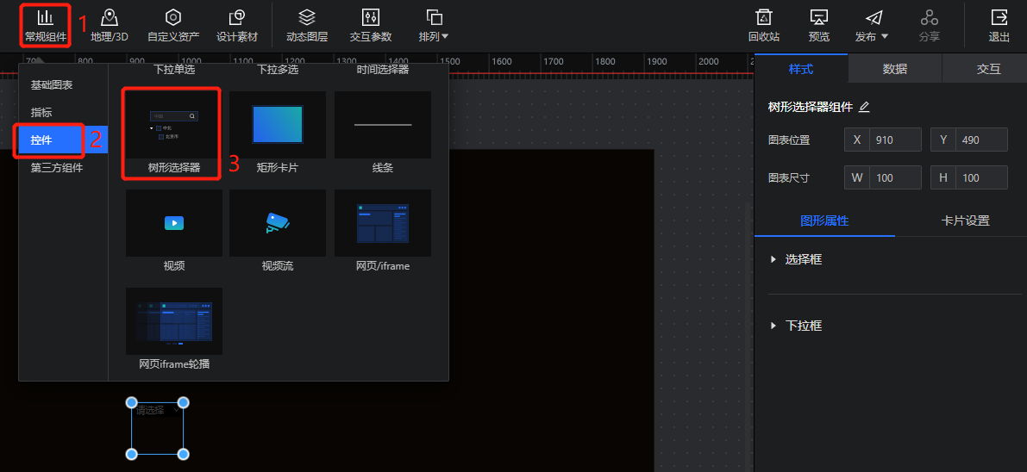This screenshot has width=1027, height=472.
Task: Open 交互参数 interaction parameters
Action: [x=371, y=26]
